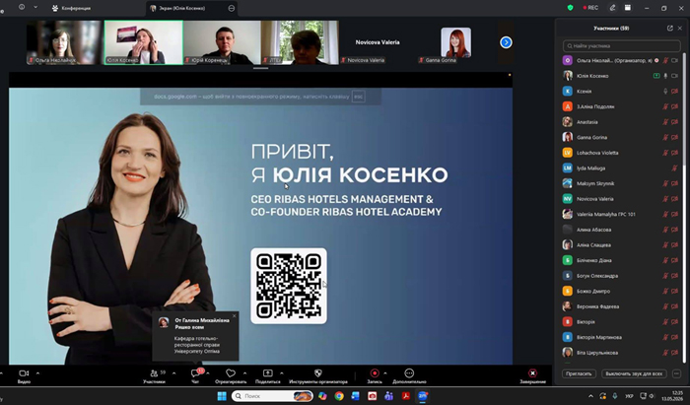Select participant Вікторія Мартинова

pyautogui.click(x=621, y=337)
